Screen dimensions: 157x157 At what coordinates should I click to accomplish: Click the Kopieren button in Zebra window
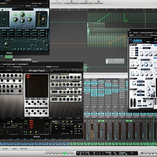(x=49, y=67)
